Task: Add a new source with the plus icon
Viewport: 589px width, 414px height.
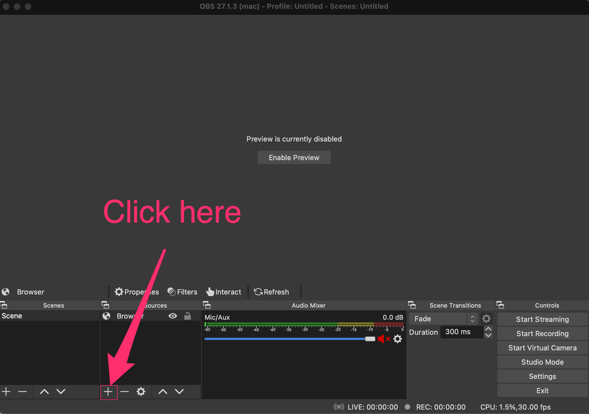Action: [109, 391]
